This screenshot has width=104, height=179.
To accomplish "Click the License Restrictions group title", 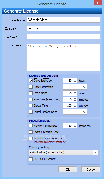I will 44,76.
